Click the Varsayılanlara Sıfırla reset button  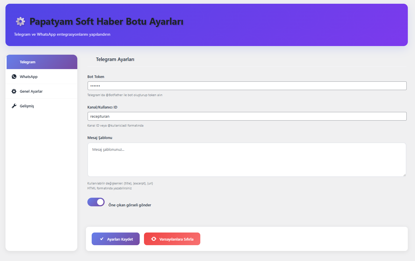click(172, 239)
